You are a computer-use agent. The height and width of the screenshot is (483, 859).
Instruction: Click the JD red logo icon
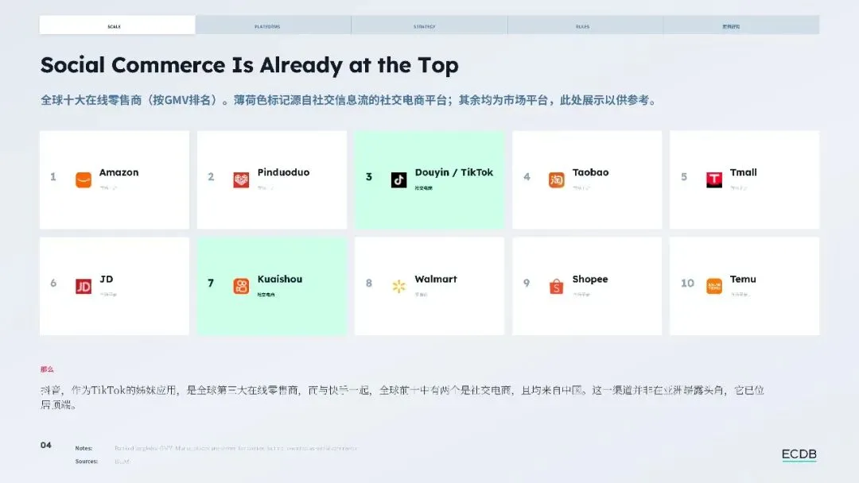[x=84, y=286]
